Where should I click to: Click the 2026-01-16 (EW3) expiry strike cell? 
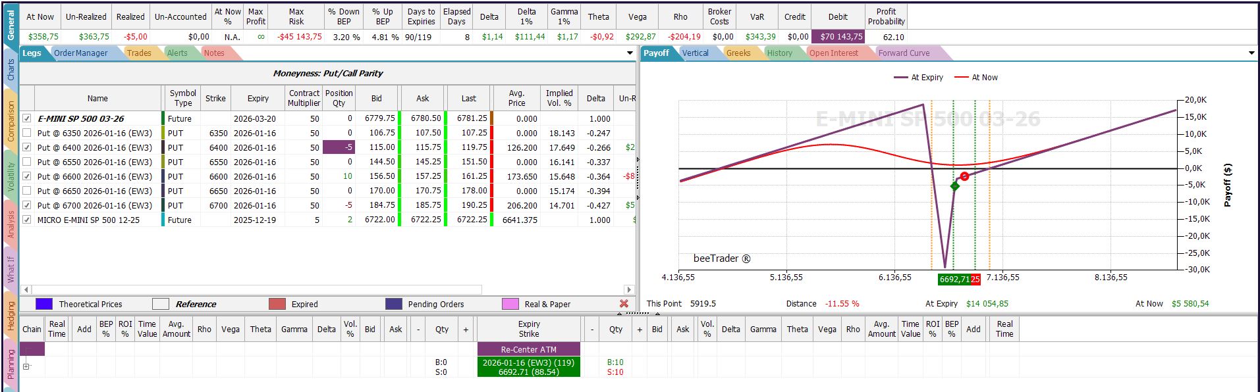tap(529, 367)
